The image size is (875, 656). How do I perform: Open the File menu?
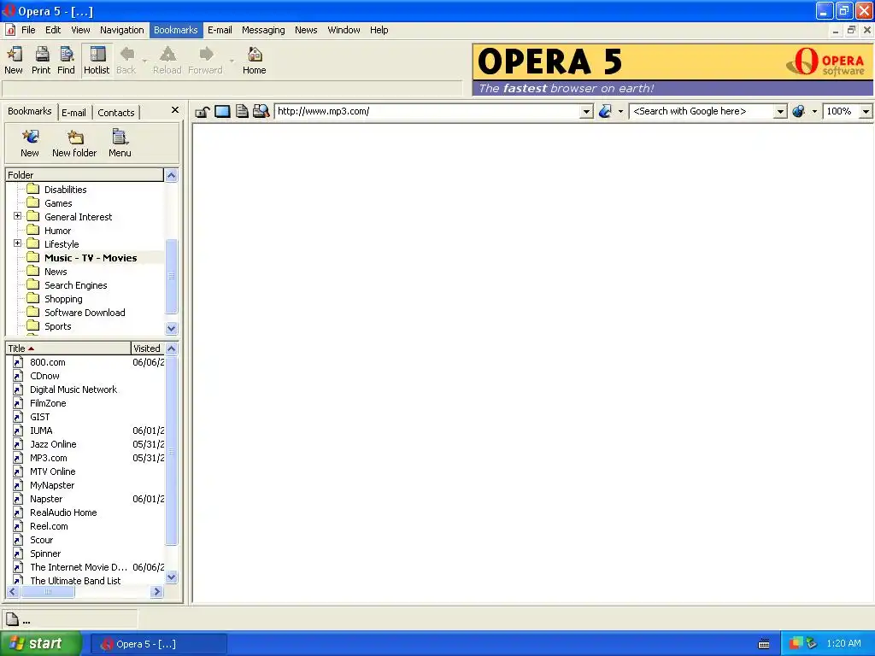pos(28,30)
